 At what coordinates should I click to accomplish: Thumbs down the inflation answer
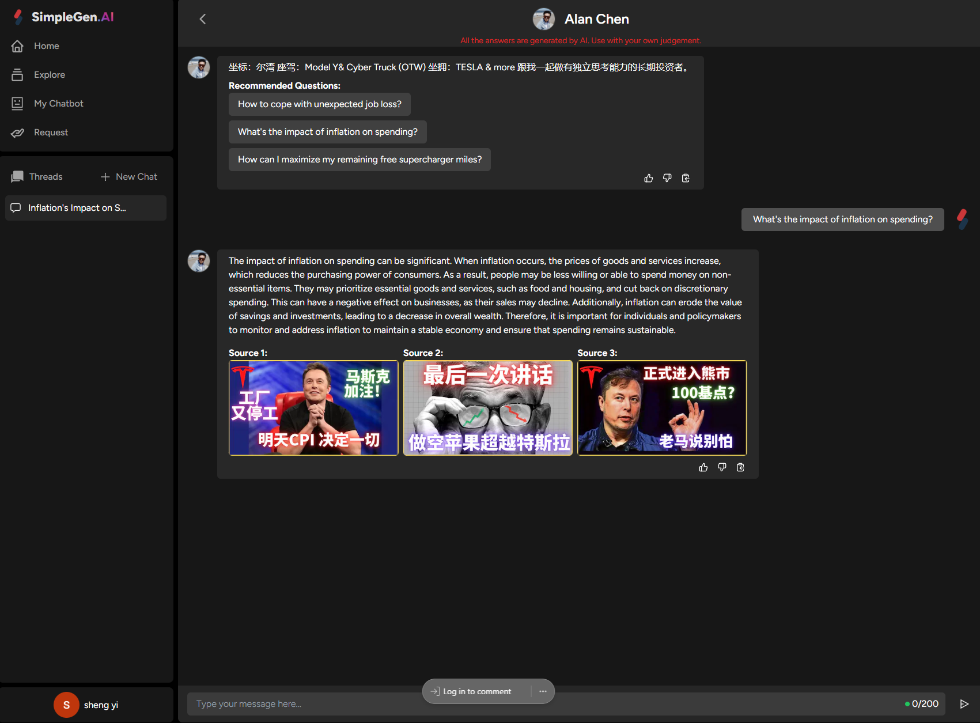click(x=722, y=467)
